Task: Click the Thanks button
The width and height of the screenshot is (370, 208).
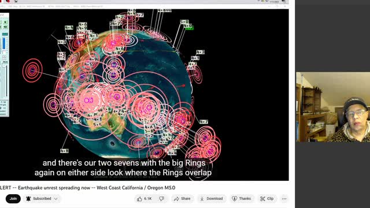Action: 242,199
